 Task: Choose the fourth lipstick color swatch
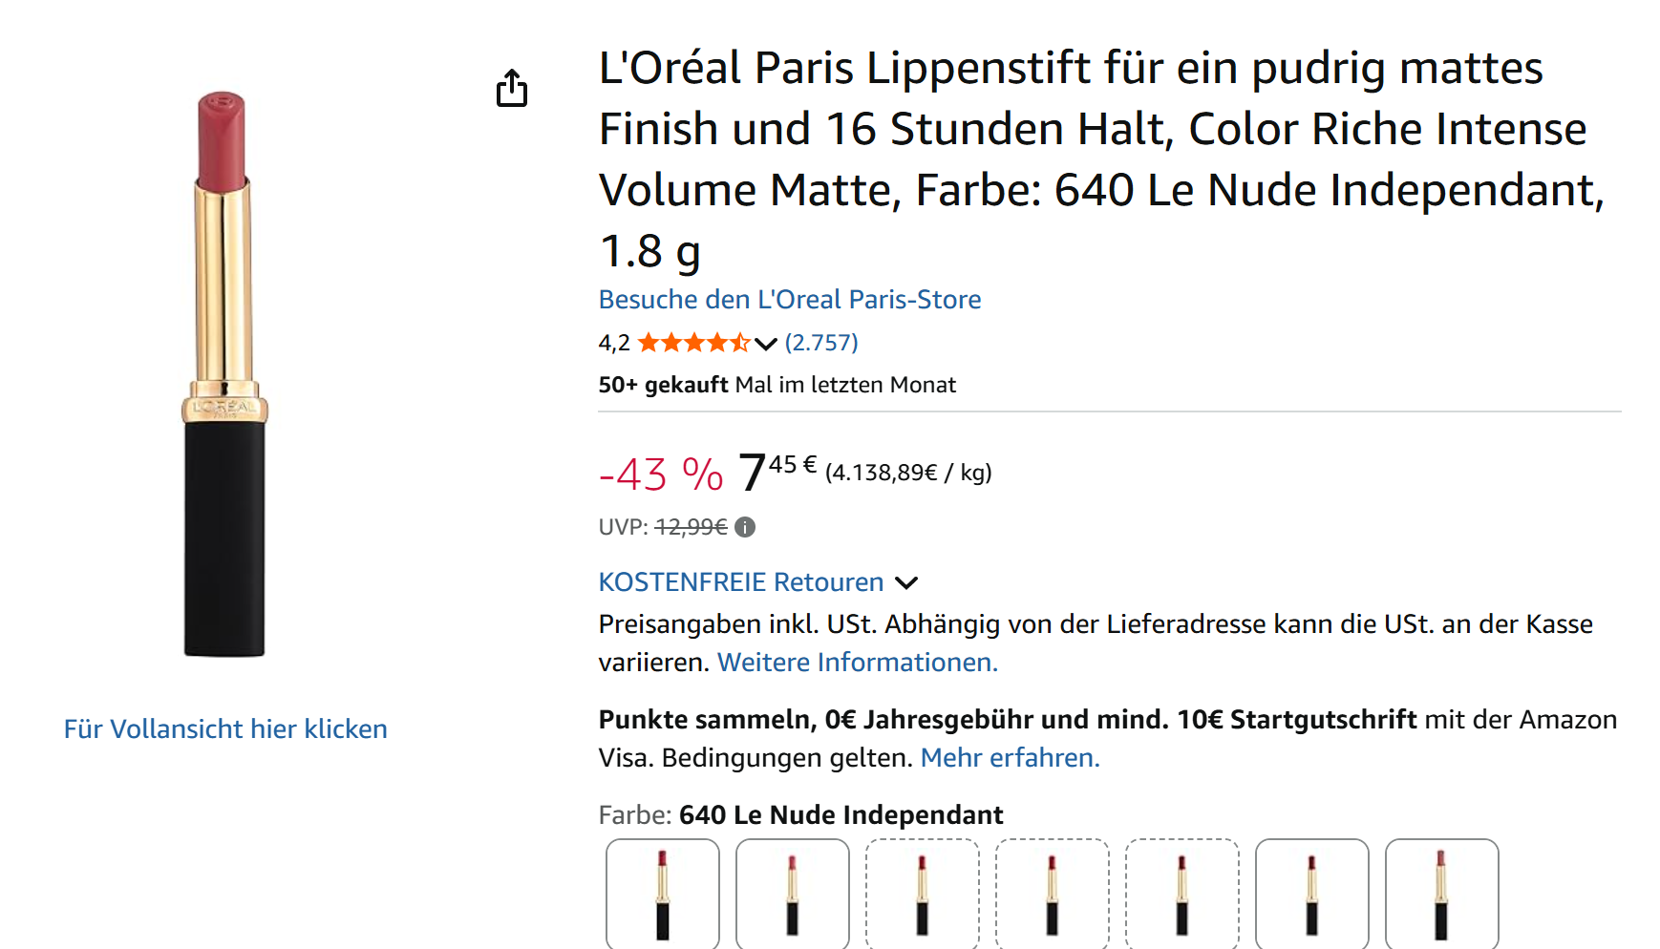(x=1053, y=894)
